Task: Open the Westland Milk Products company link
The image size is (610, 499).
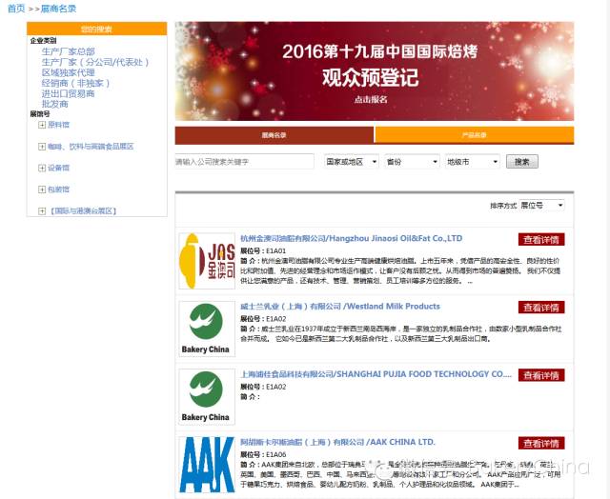Action: click(340, 307)
